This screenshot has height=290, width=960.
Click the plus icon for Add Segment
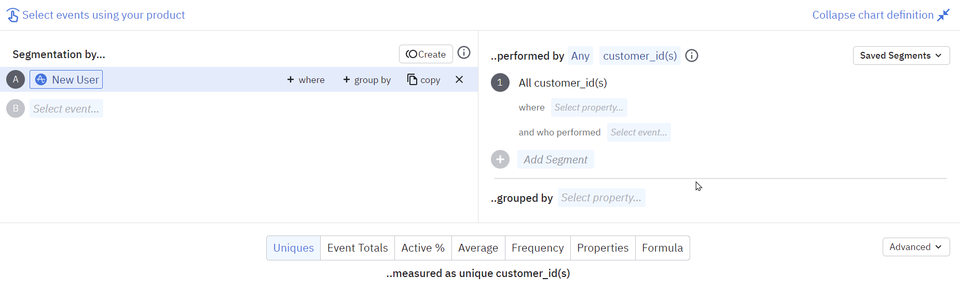(x=500, y=159)
